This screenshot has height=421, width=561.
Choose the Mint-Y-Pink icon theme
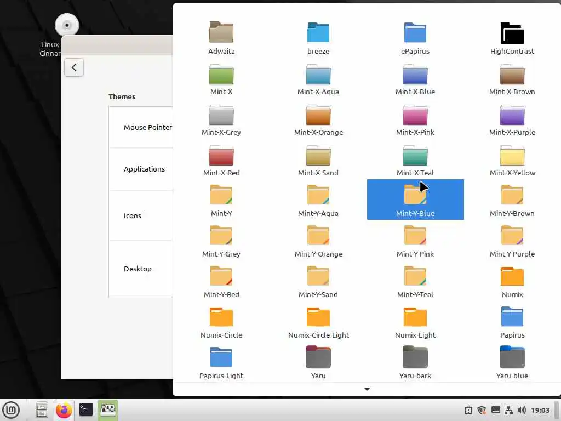(x=415, y=240)
